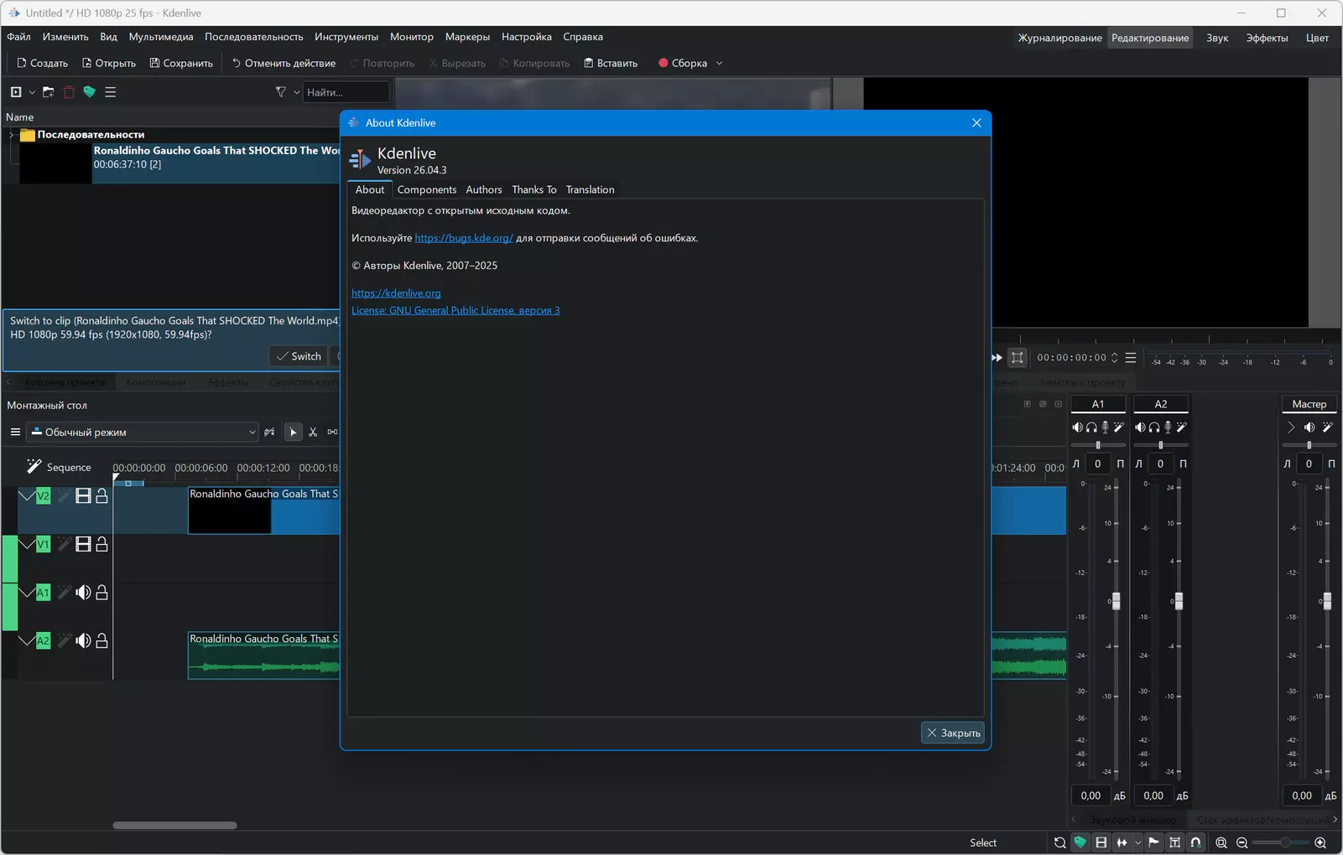Adjust the A1 volume fader handle
Image resolution: width=1343 pixels, height=855 pixels.
point(1116,601)
